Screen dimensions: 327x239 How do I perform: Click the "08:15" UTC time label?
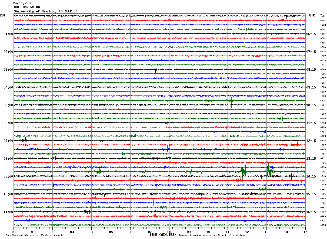(x=311, y=70)
